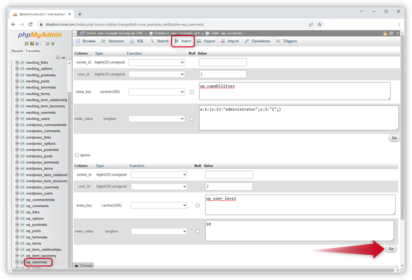This screenshot has height=280, width=412.
Task: Toggle Null checkbox for first meta_key
Action: click(x=192, y=92)
